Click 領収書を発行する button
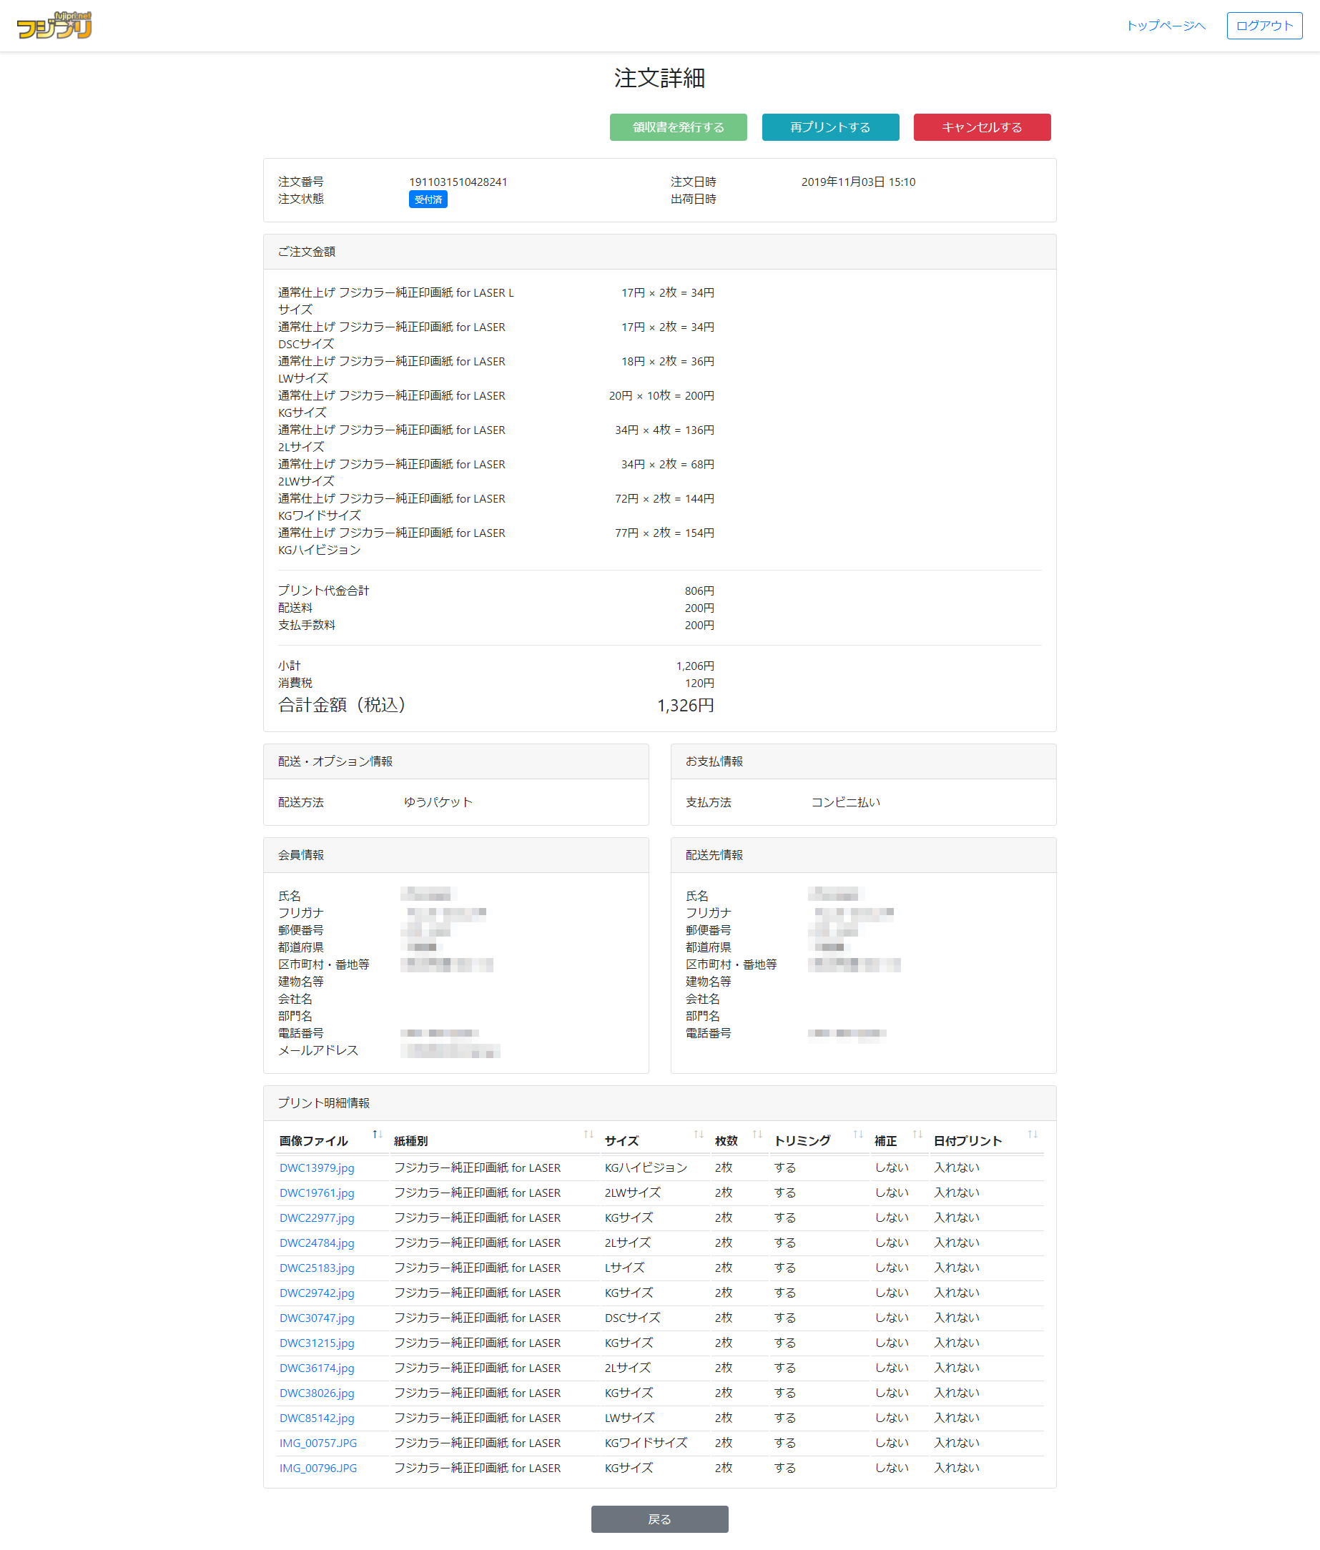1320x1550 pixels. point(678,127)
